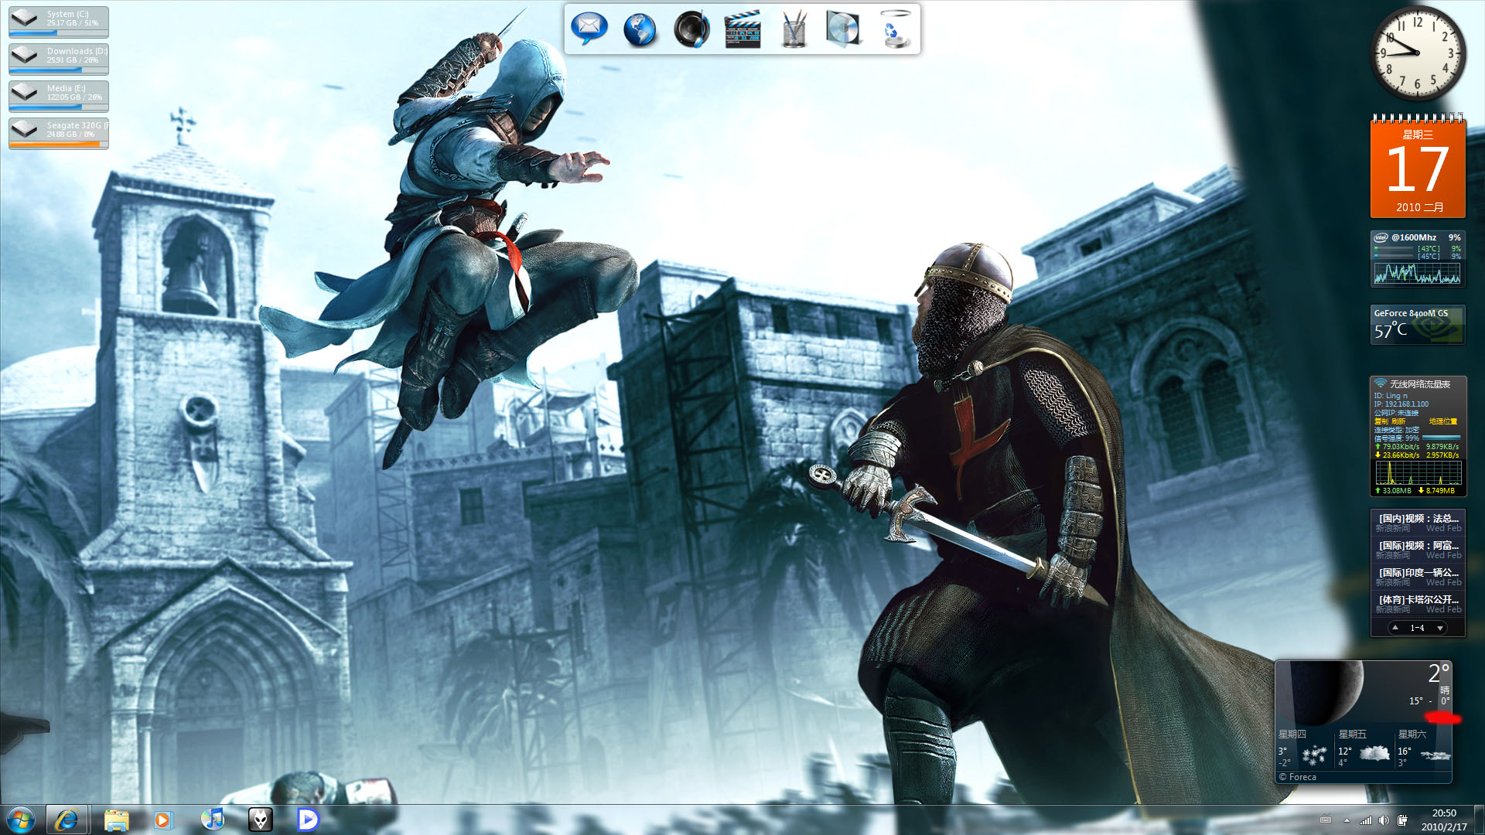Open news headline [国际]印度一辆公...

(x=1418, y=573)
